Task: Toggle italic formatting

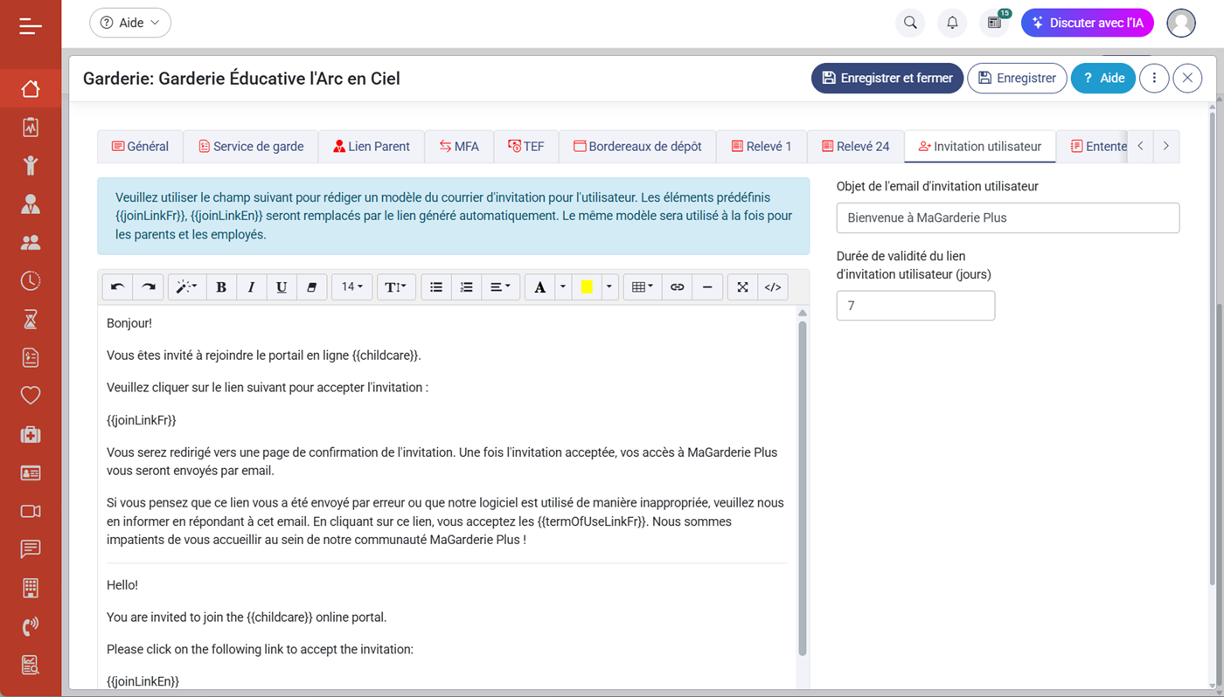Action: [251, 287]
